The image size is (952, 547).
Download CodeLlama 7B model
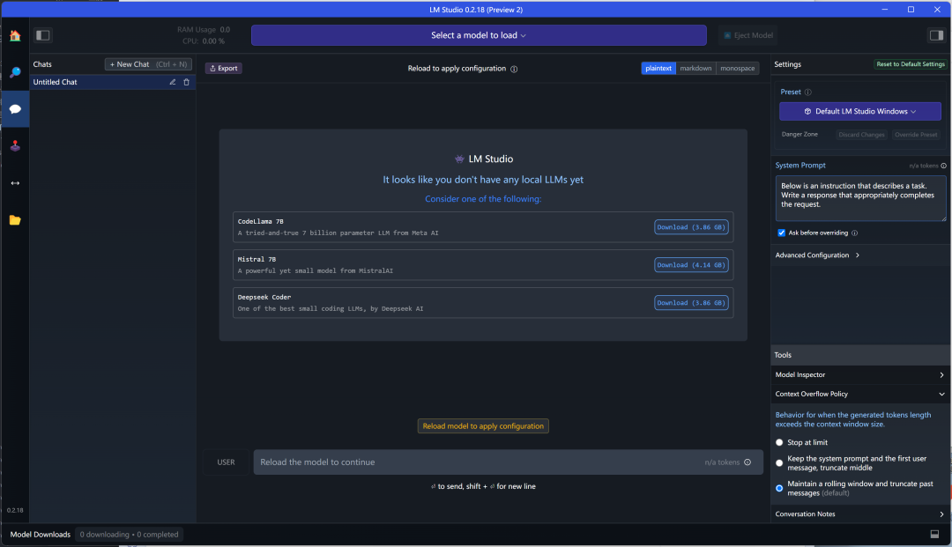[691, 227]
